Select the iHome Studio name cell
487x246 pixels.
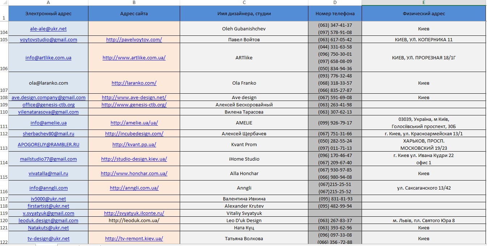(x=244, y=159)
